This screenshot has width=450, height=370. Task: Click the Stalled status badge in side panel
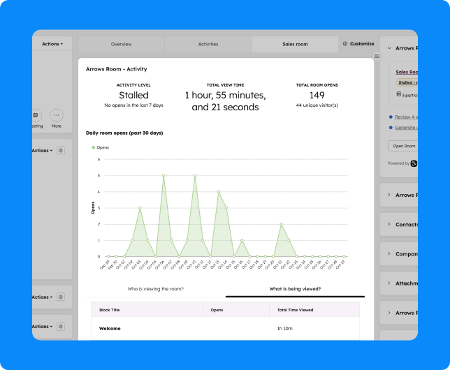(x=407, y=82)
